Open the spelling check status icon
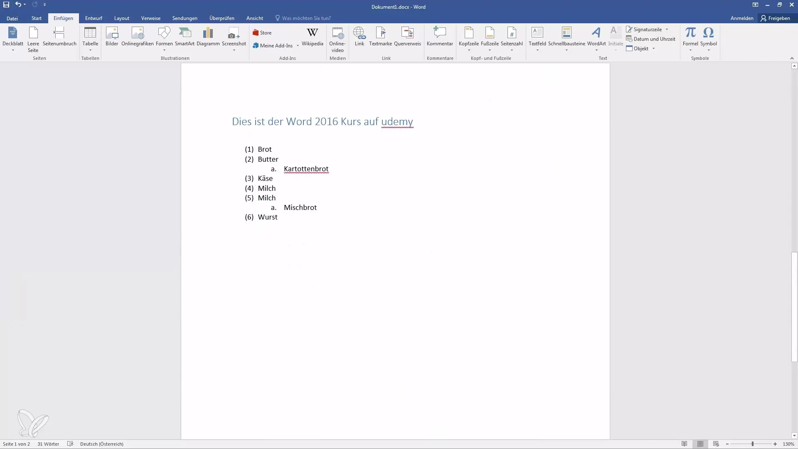The height and width of the screenshot is (449, 798). pos(70,444)
